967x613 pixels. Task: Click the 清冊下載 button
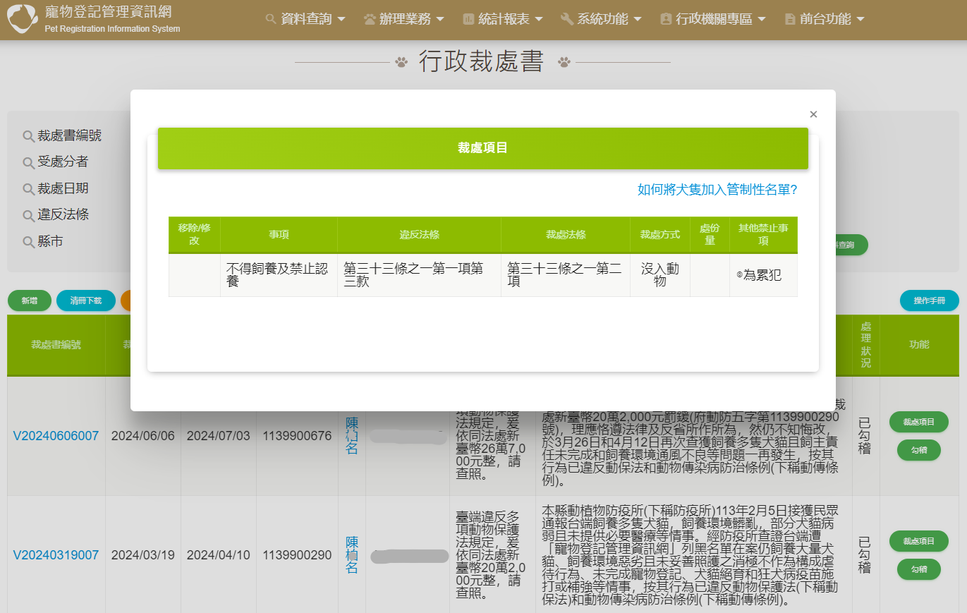(x=85, y=301)
